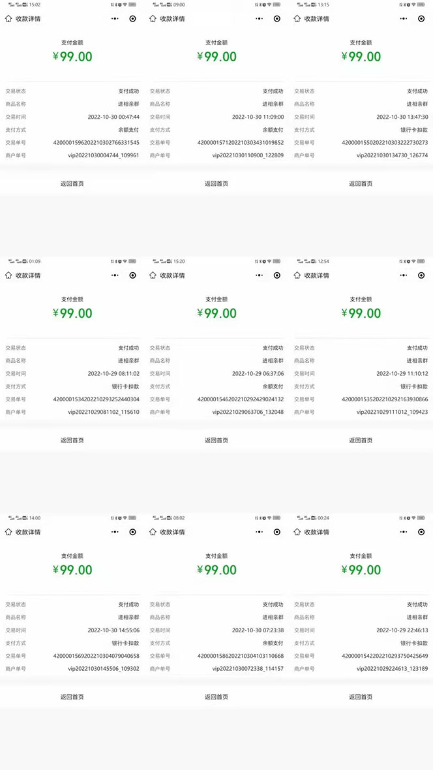The width and height of the screenshot is (433, 770).
Task: Tap the home icon on the 11:10:12 receipt header
Action: [x=296, y=275]
